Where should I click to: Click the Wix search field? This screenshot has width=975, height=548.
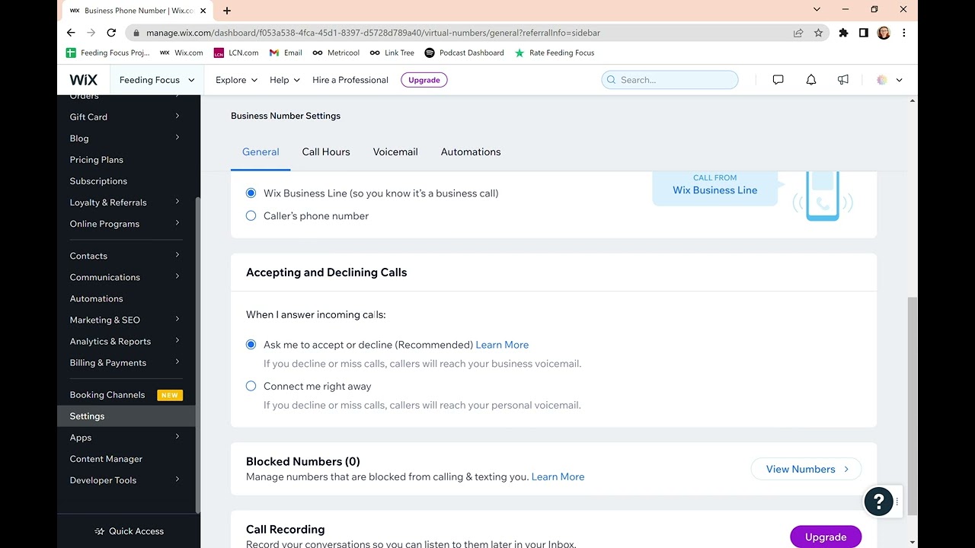pyautogui.click(x=670, y=80)
